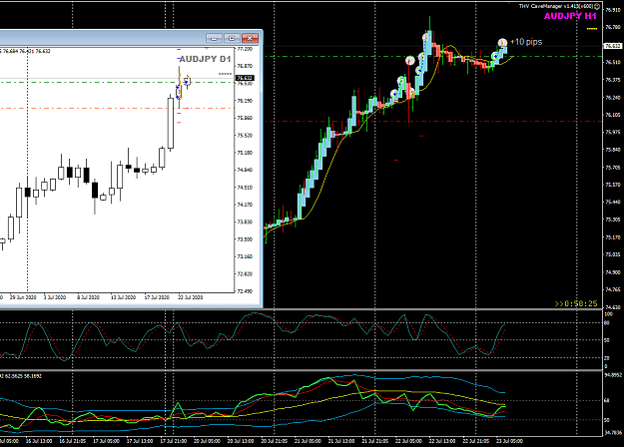The height and width of the screenshot is (447, 624).
Task: Click the yellow countdown timer 0:58:25
Action: (576, 304)
